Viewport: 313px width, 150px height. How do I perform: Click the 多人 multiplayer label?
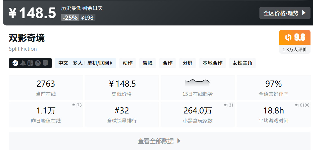click(78, 63)
